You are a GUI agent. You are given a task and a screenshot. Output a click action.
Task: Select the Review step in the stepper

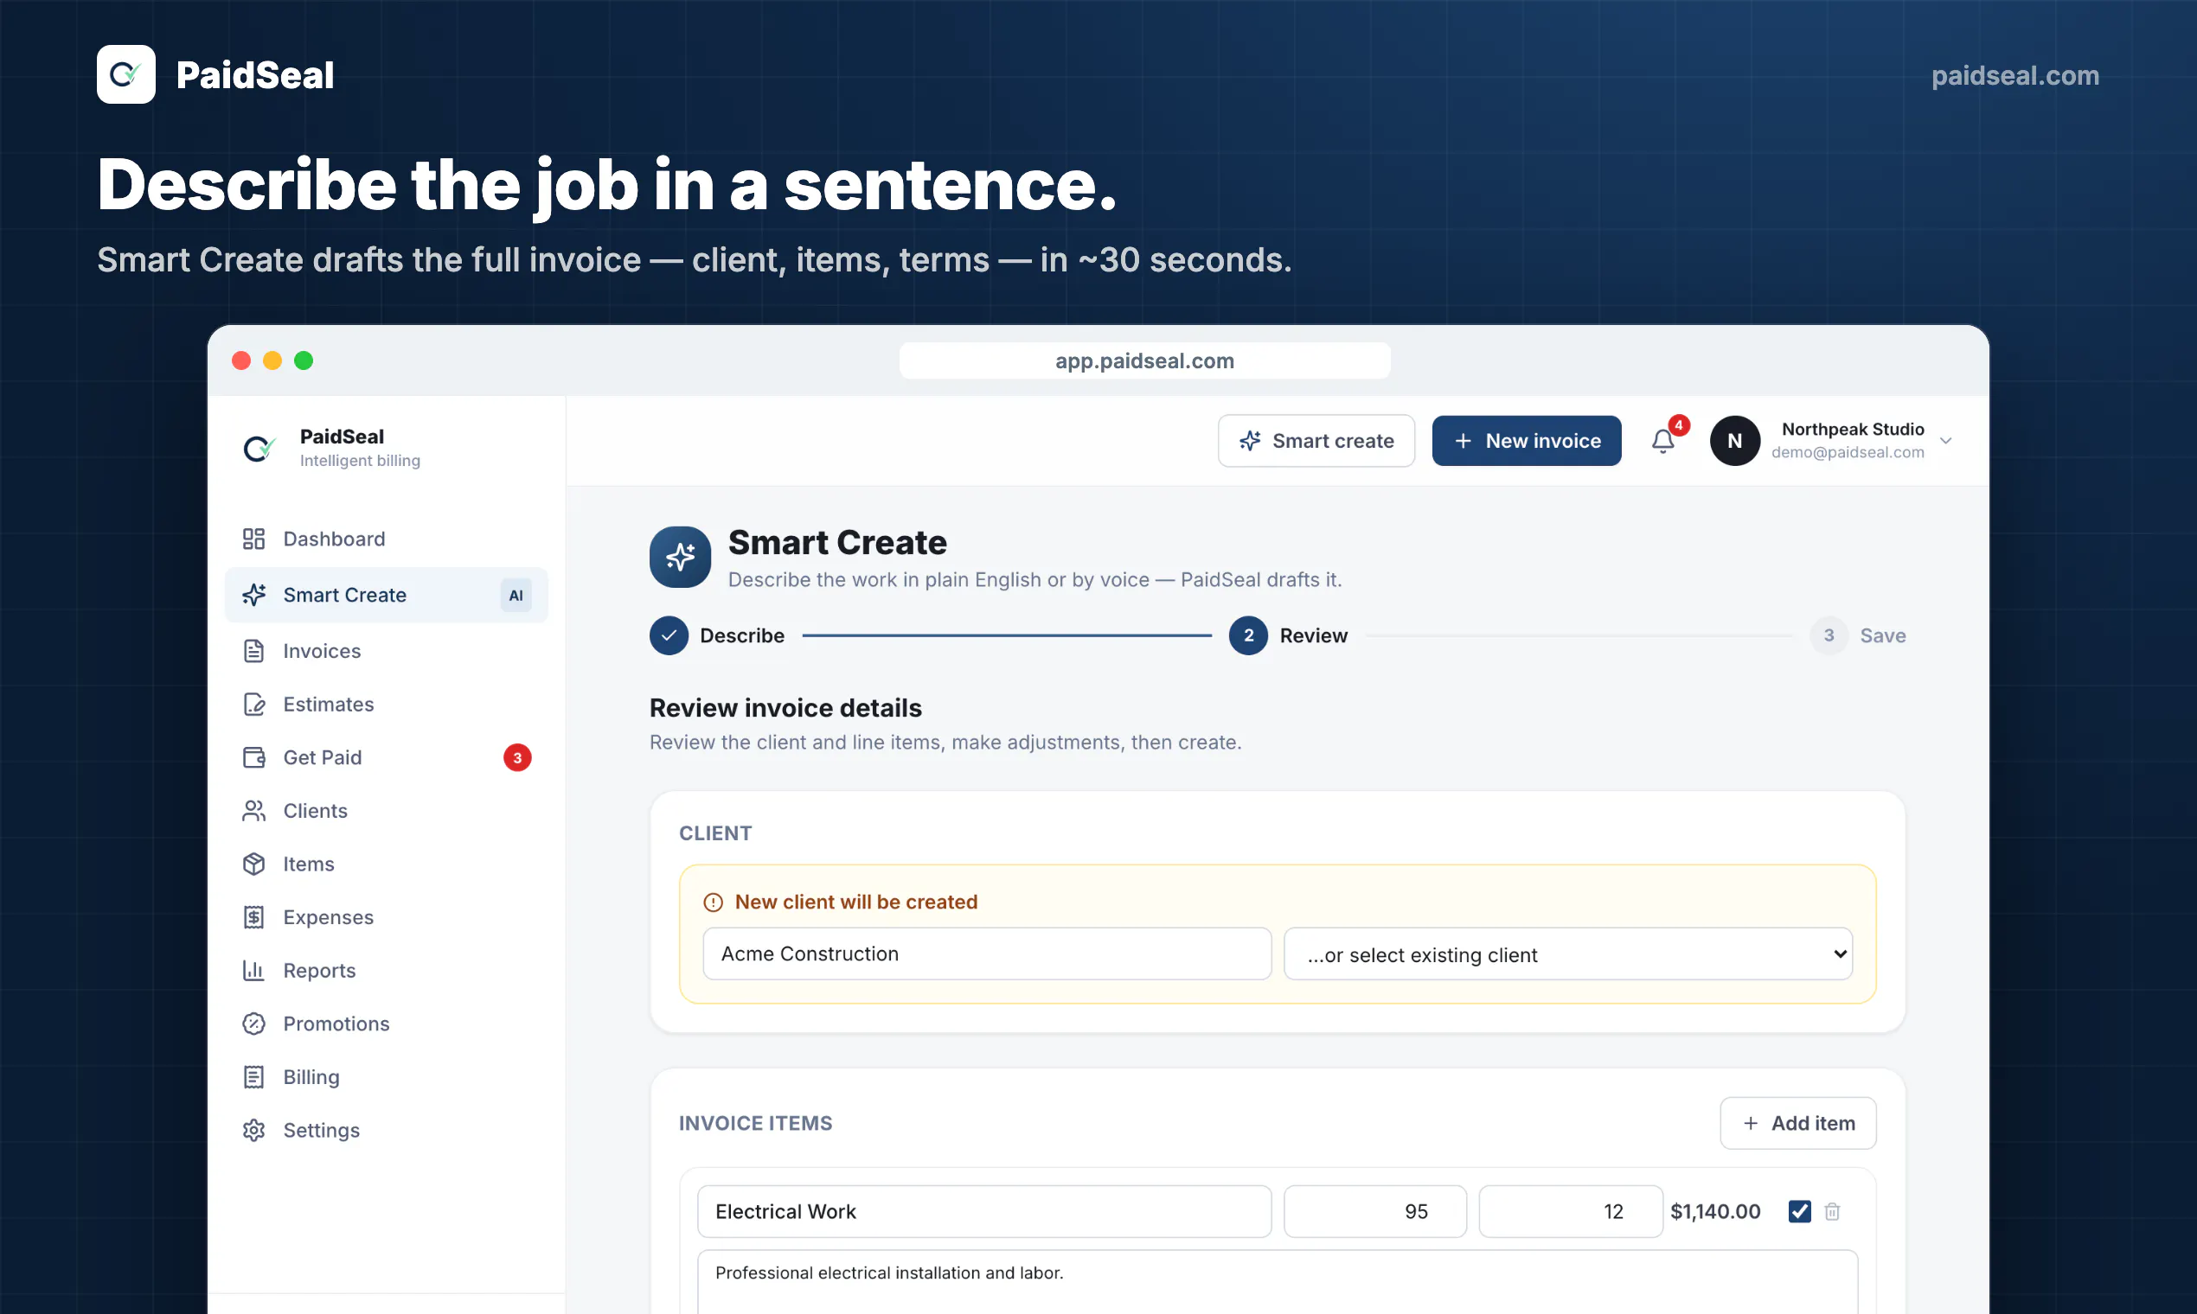pyautogui.click(x=1288, y=635)
